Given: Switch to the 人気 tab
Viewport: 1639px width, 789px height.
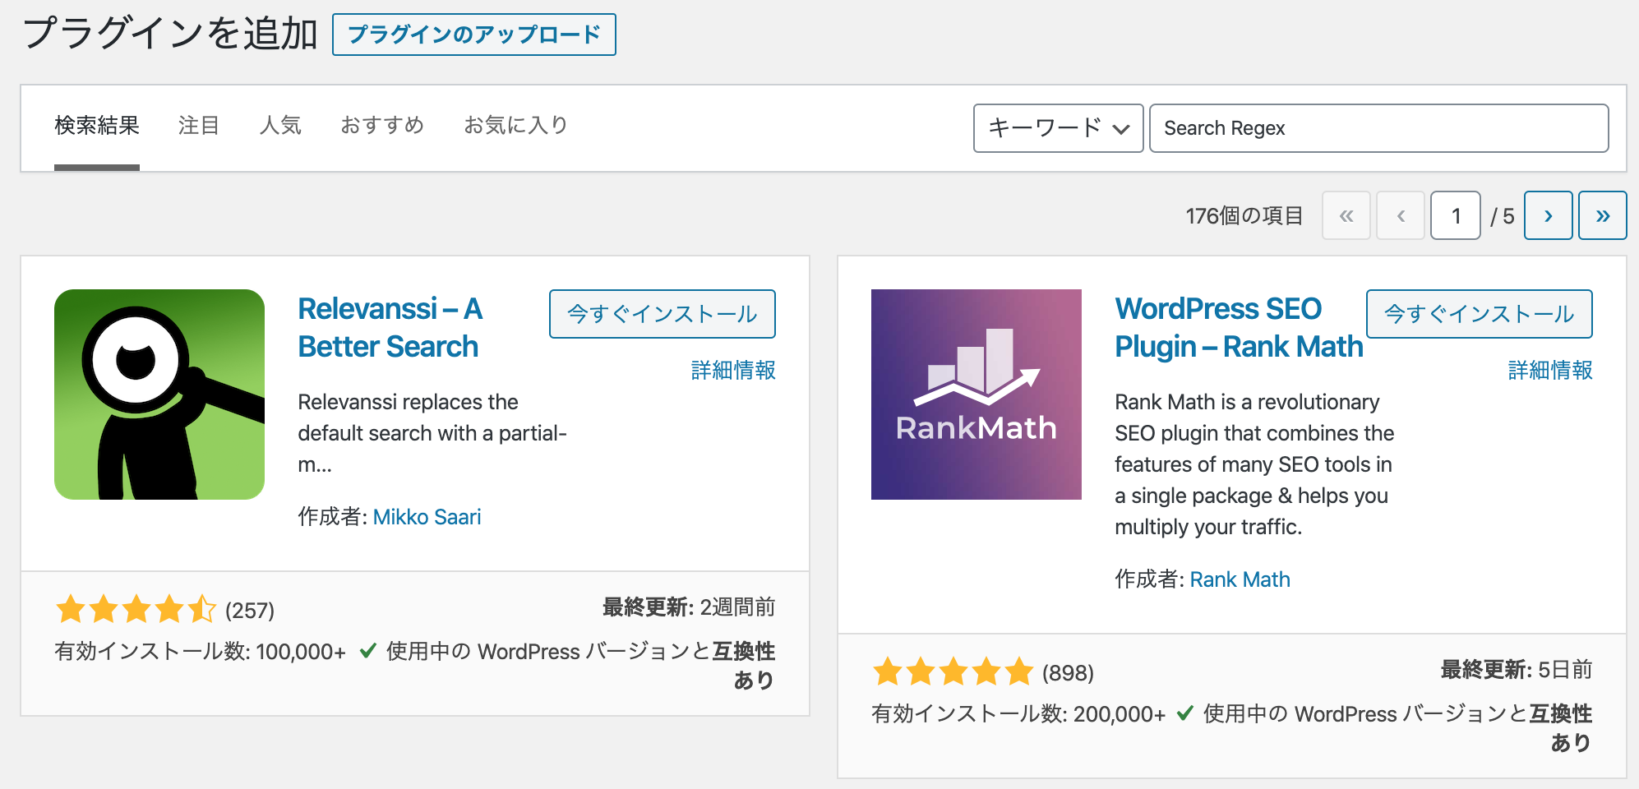Looking at the screenshot, I should (280, 126).
